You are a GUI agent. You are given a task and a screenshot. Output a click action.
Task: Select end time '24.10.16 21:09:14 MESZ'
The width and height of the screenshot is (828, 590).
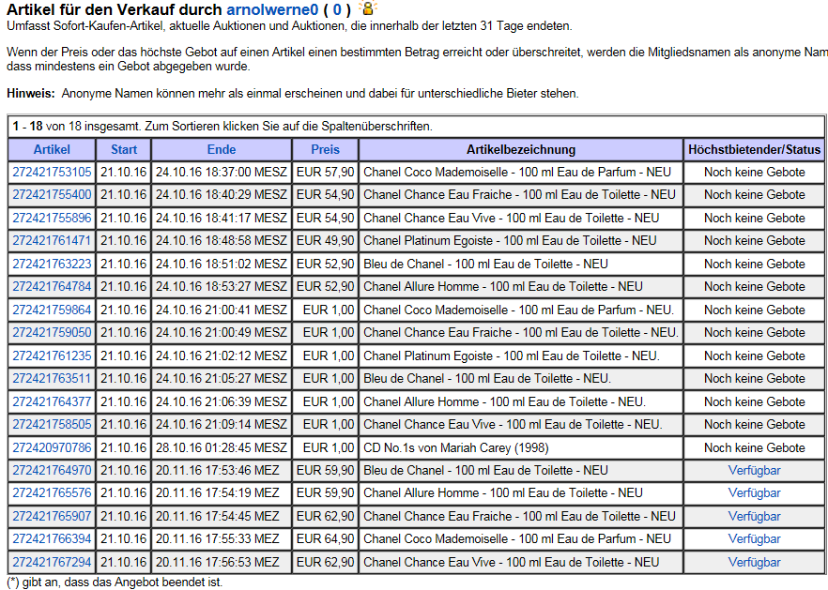pos(222,424)
